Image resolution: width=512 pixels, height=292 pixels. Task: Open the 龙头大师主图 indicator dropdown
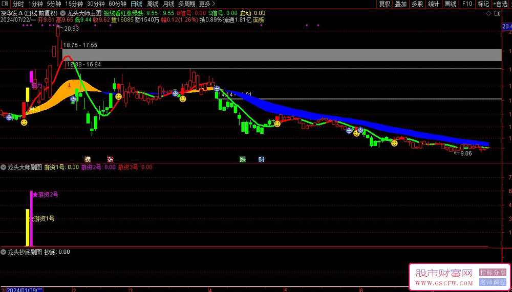coord(62,13)
